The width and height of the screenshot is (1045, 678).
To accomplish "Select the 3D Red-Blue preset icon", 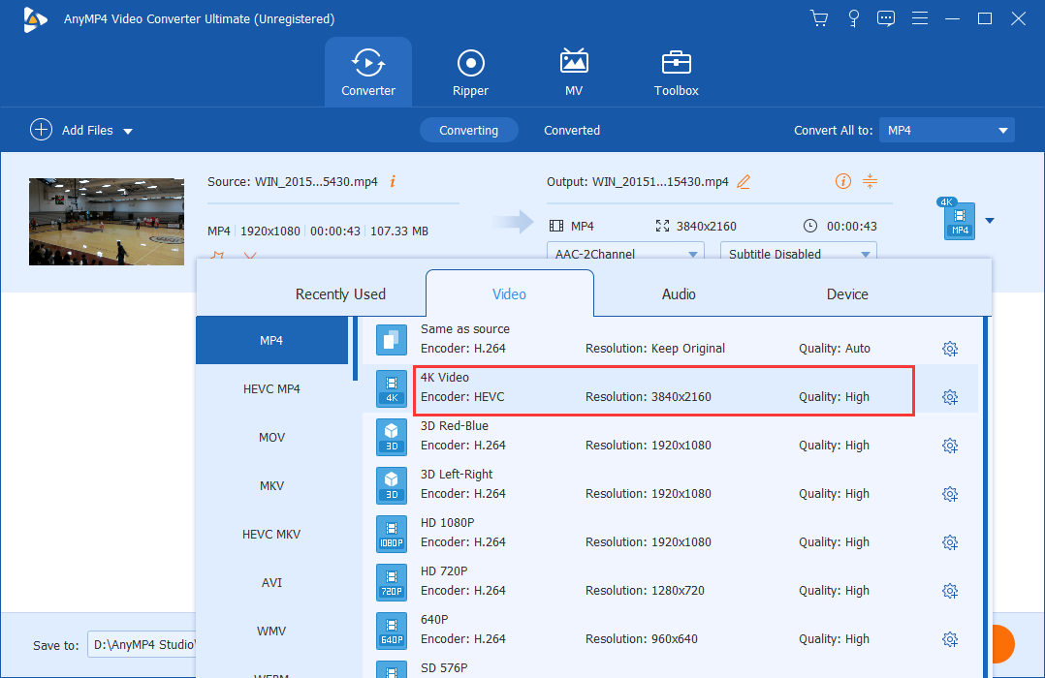I will (392, 436).
